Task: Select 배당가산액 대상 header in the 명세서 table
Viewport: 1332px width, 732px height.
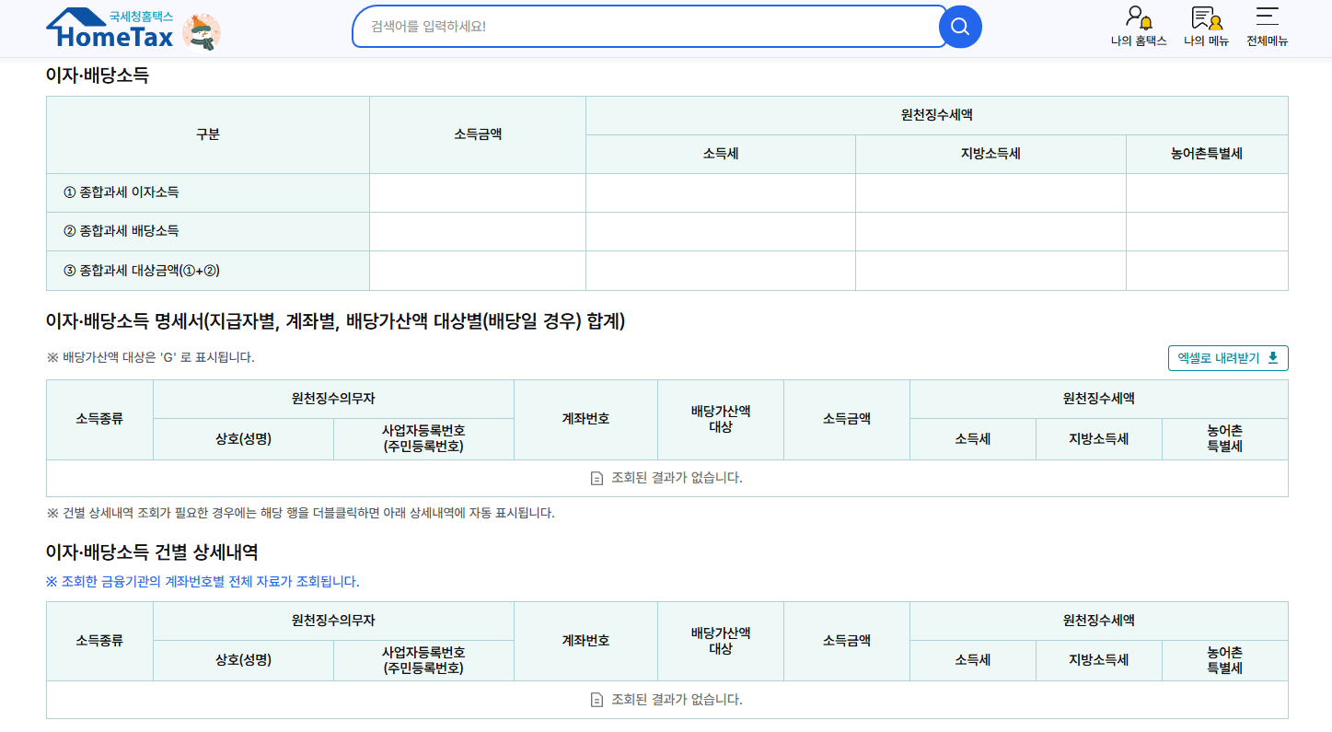Action: 721,419
